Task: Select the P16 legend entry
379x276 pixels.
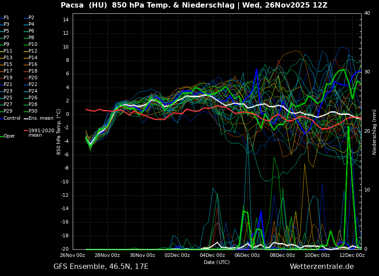Action: click(x=33, y=65)
